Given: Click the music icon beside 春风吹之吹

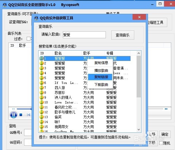Looking at the screenshot, I should [x=42, y=107].
